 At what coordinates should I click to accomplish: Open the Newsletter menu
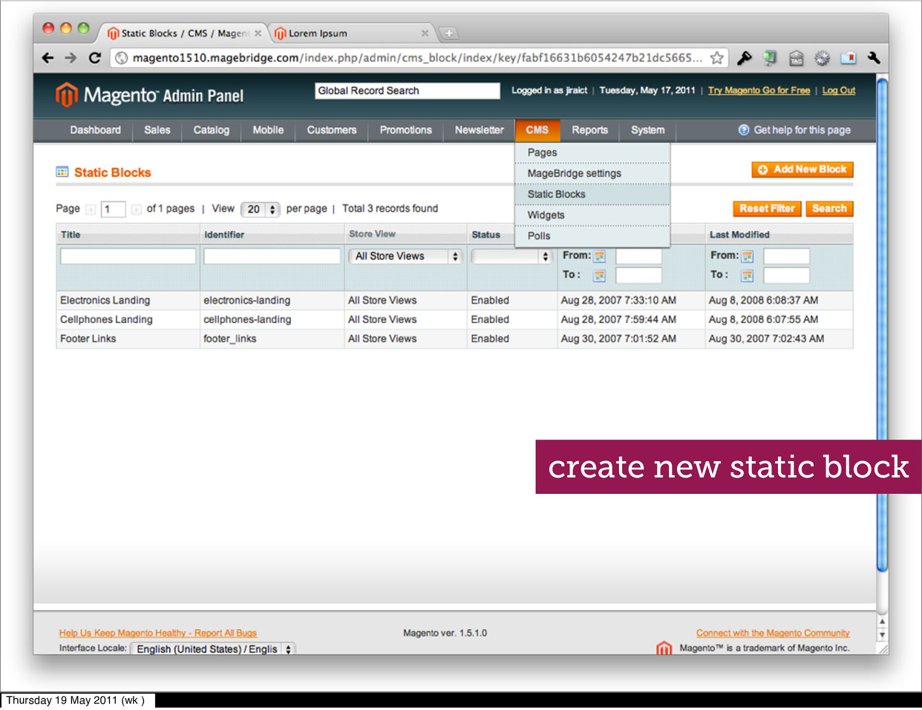click(479, 130)
